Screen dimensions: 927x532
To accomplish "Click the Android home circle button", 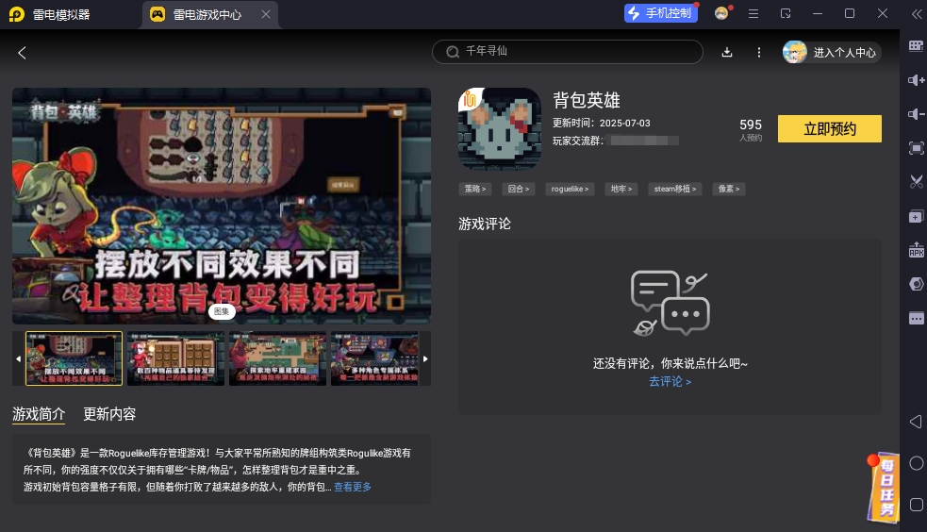I will pos(916,463).
